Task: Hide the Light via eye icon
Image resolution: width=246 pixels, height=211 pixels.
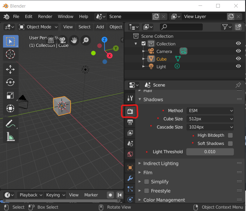Action: click(238, 66)
